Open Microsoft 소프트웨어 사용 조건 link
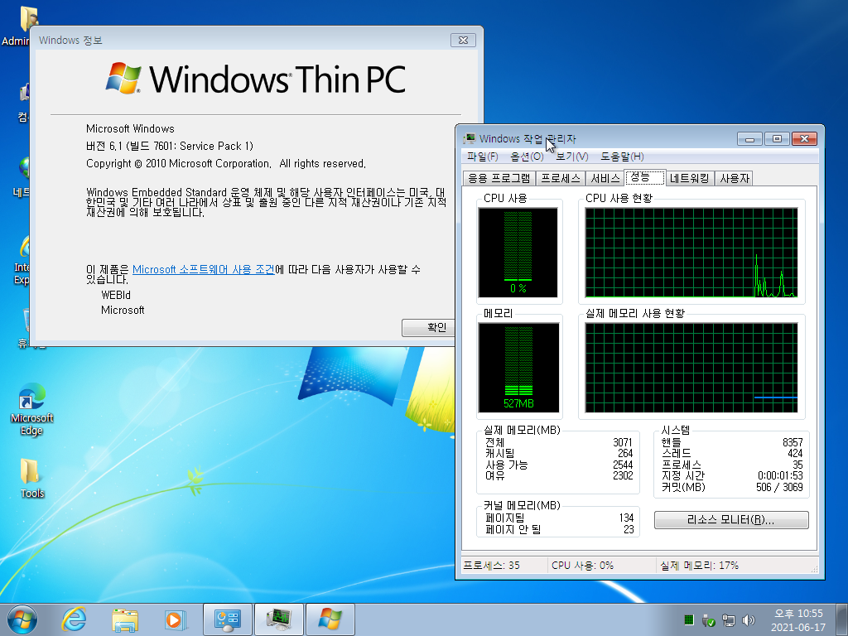Viewport: 848px width, 636px height. (204, 269)
